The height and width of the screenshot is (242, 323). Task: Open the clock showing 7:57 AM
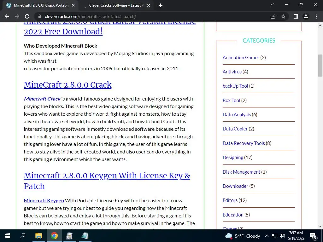(296, 236)
